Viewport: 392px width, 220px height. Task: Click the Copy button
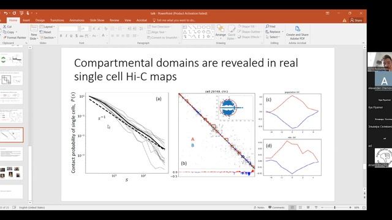pyautogui.click(x=9, y=32)
